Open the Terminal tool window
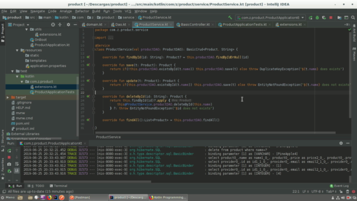Viewport: 357px width, 201px height. pos(58,186)
